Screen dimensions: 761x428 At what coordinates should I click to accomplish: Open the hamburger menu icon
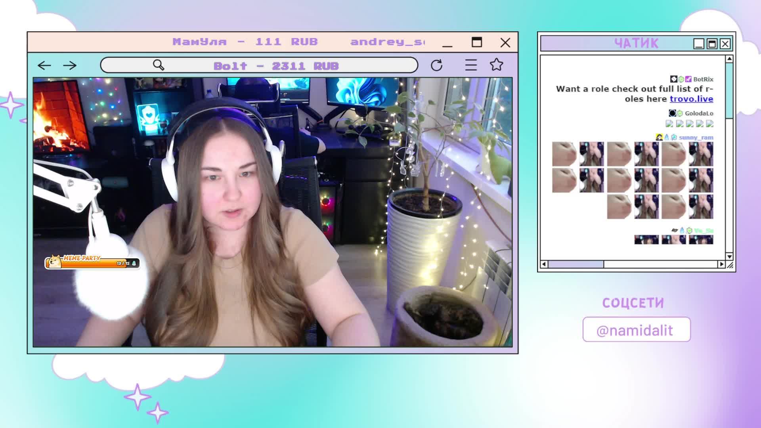[x=471, y=65]
